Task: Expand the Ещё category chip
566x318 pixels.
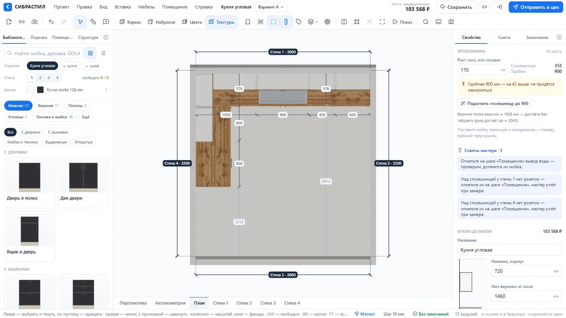Action: 86,117
